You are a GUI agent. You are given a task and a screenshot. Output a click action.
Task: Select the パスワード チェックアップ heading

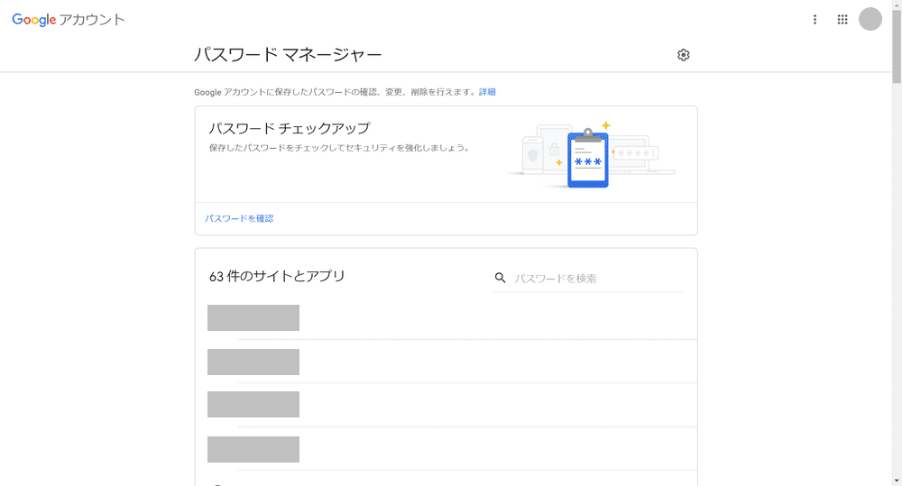tap(290, 128)
